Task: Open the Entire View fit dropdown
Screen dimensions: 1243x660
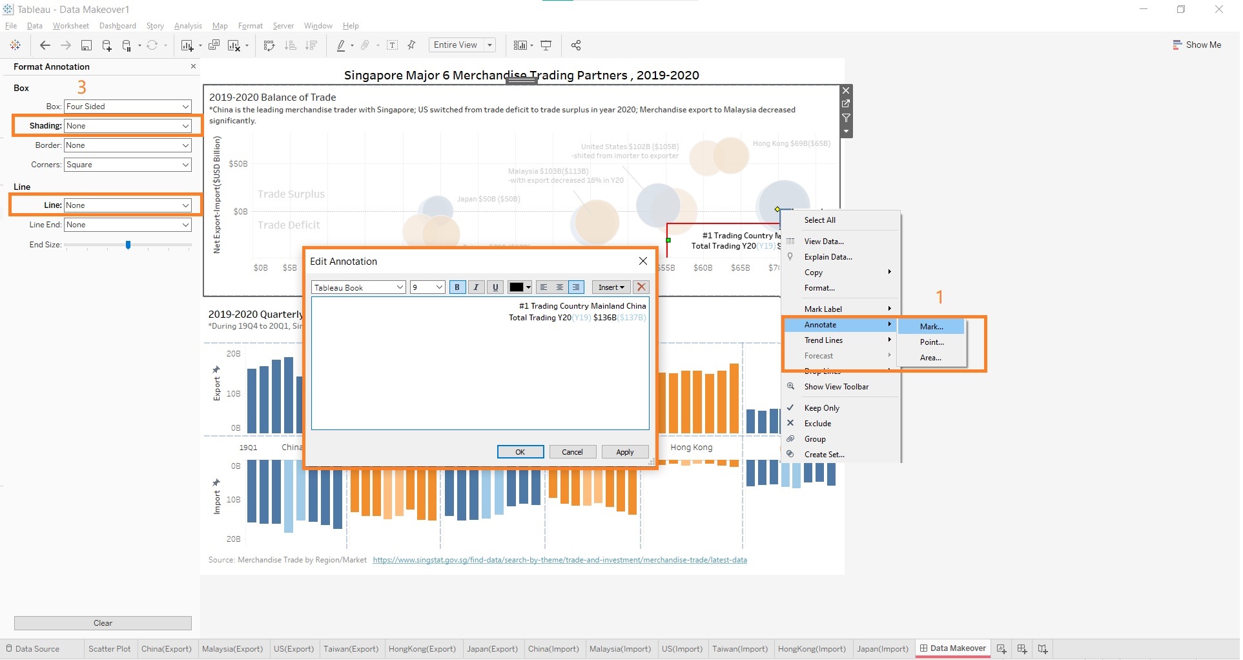Action: [x=462, y=45]
